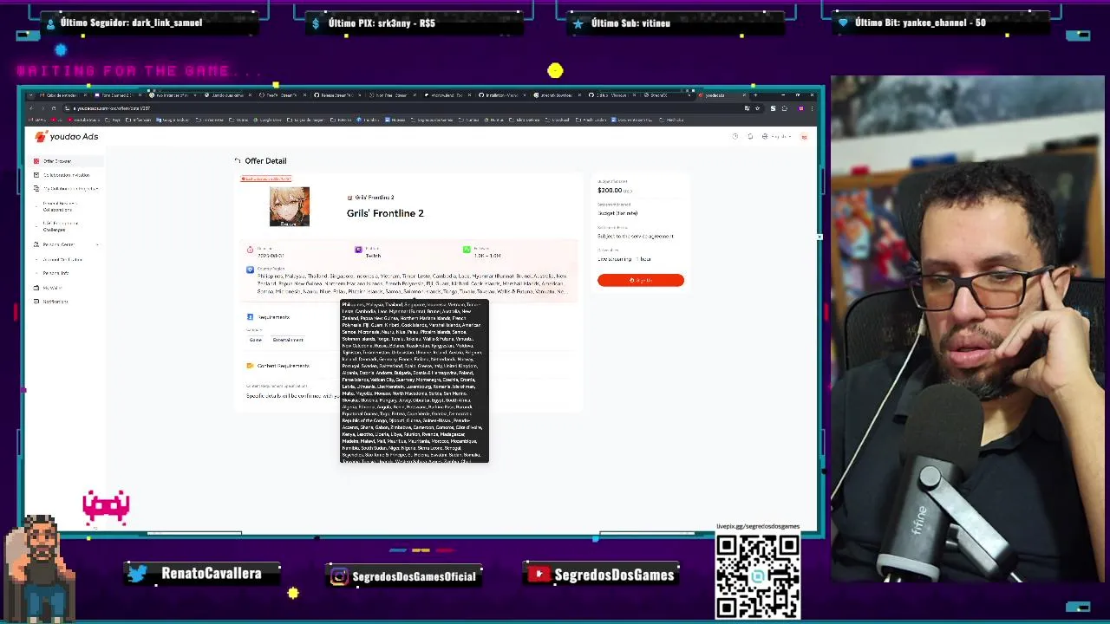This screenshot has height=624, width=1110.
Task: Open Personal Info sidebar item
Action: point(55,273)
